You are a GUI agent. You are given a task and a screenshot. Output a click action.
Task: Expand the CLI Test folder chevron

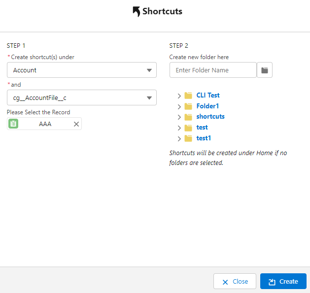coord(179,96)
